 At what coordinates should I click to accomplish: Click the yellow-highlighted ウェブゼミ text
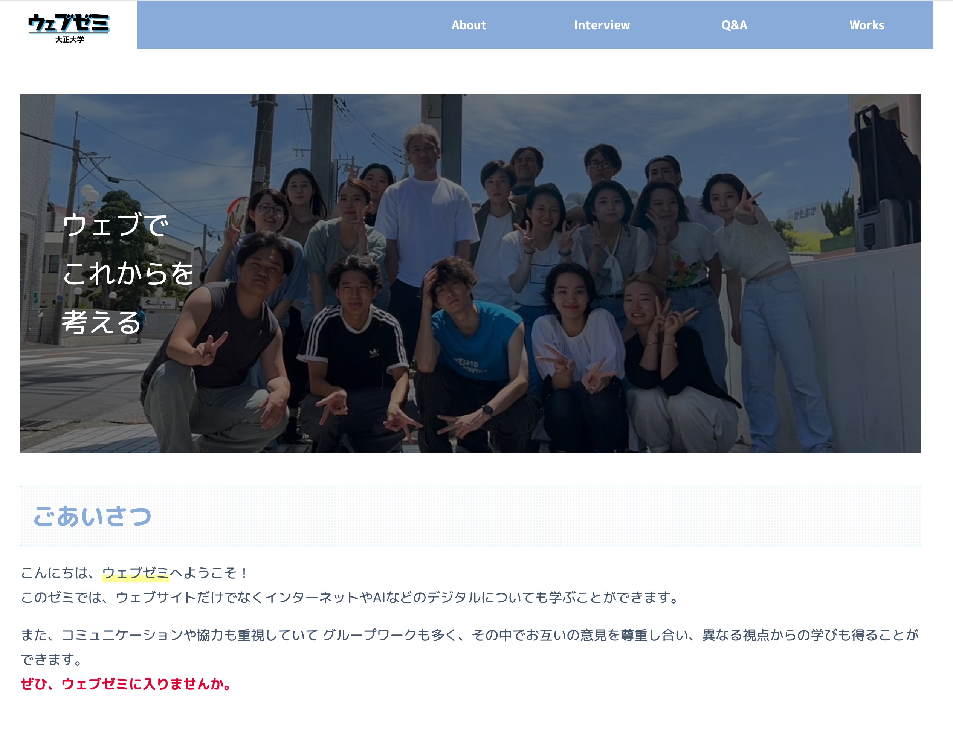(135, 573)
